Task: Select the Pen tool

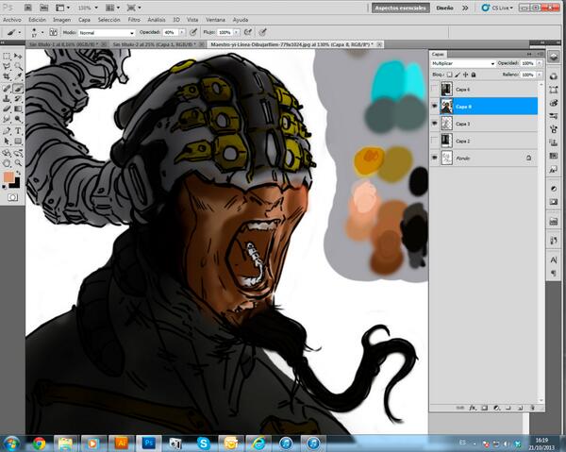Action: (x=7, y=130)
